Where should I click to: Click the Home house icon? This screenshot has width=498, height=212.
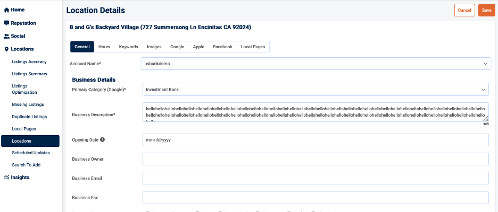click(6, 10)
